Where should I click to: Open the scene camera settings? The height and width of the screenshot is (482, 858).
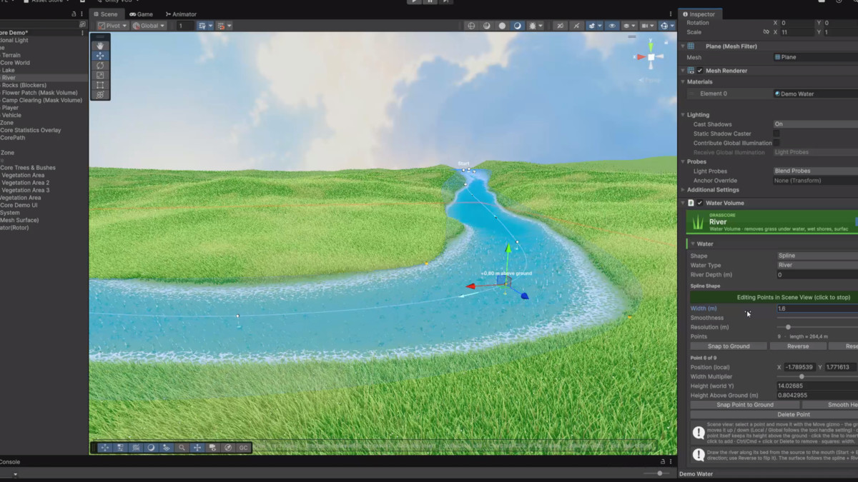(x=649, y=26)
